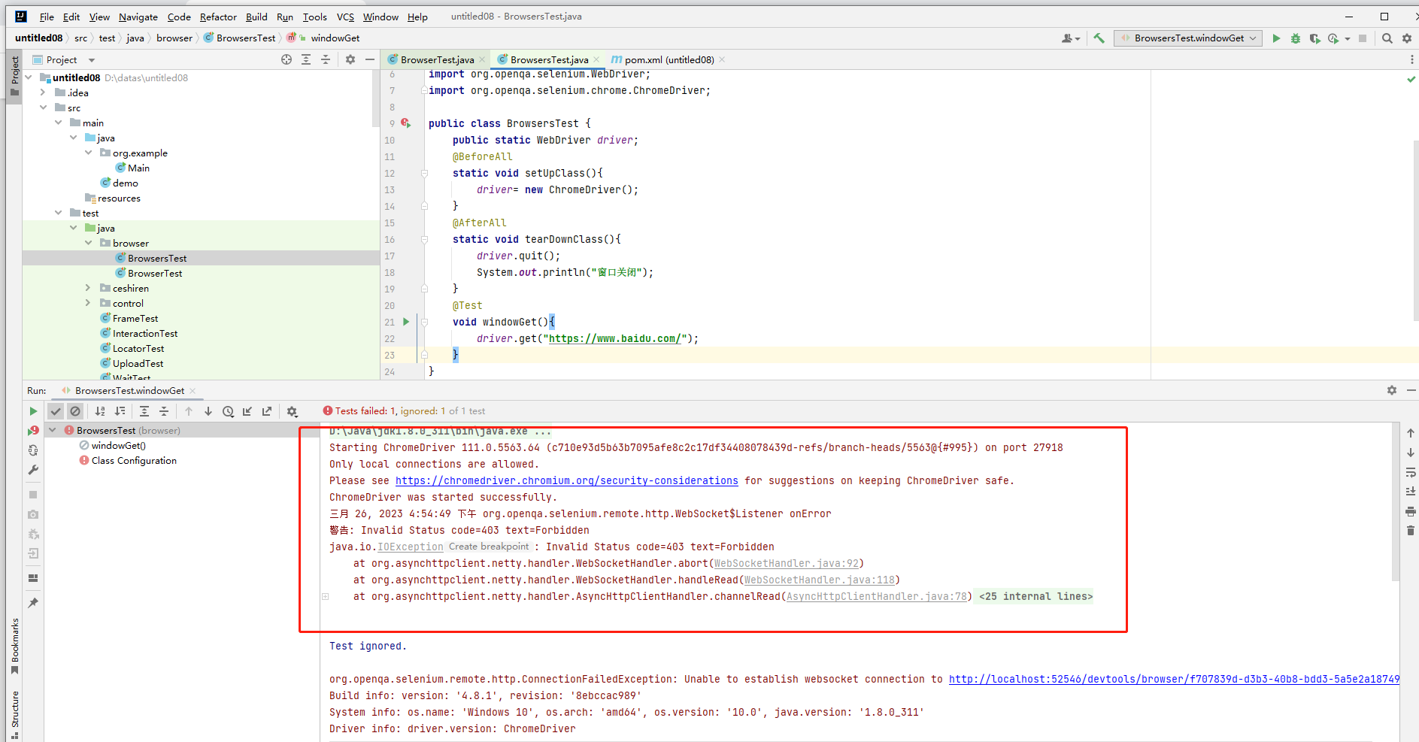Open the Refactor menu
Viewport: 1419px width, 742px height.
tap(218, 17)
